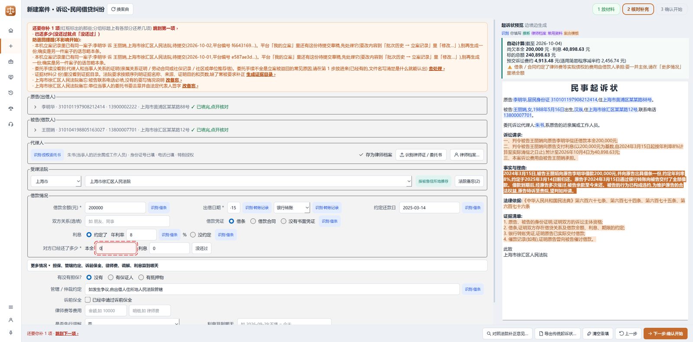Open 律师档案 person button
This screenshot has height=342, width=693.
pyautogui.click(x=466, y=155)
